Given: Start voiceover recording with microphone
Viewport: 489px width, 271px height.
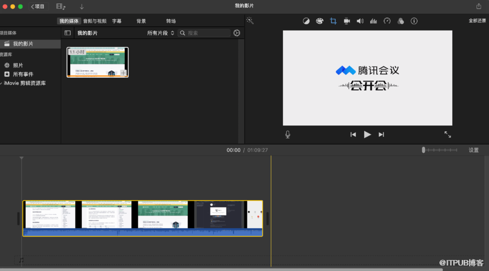Looking at the screenshot, I should click(287, 135).
